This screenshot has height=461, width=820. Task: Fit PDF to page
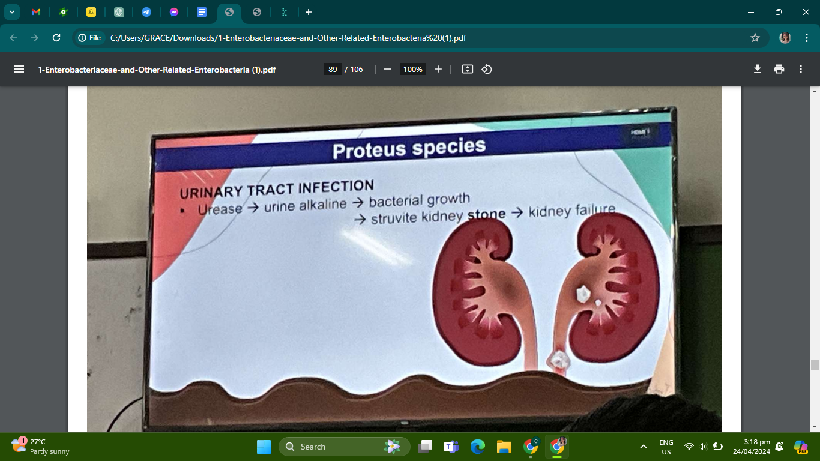click(x=468, y=69)
